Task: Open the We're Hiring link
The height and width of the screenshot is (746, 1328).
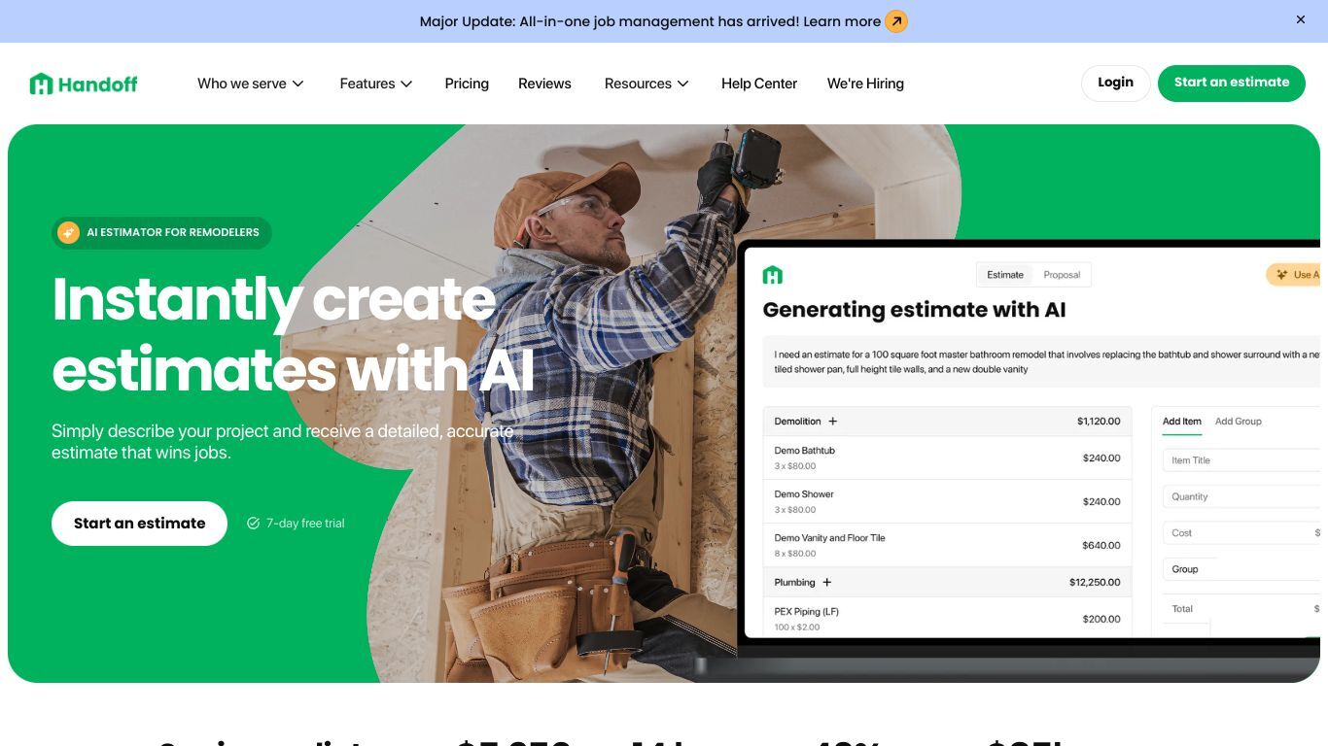Action: (x=865, y=84)
